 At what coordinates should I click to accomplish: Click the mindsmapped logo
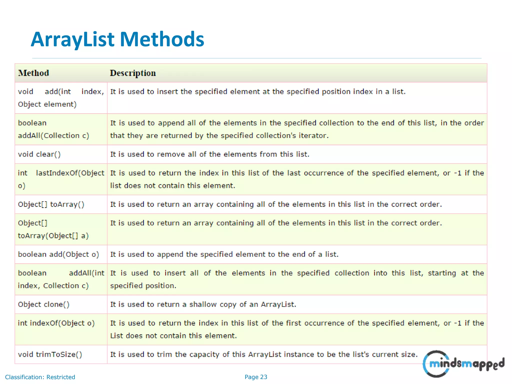(x=463, y=364)
